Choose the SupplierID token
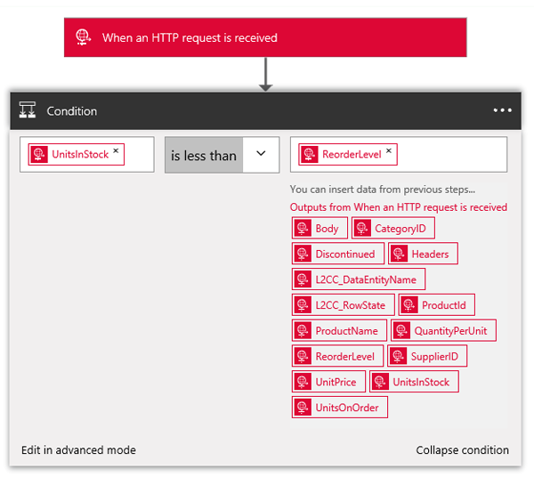This screenshot has height=477, width=534. coord(427,357)
